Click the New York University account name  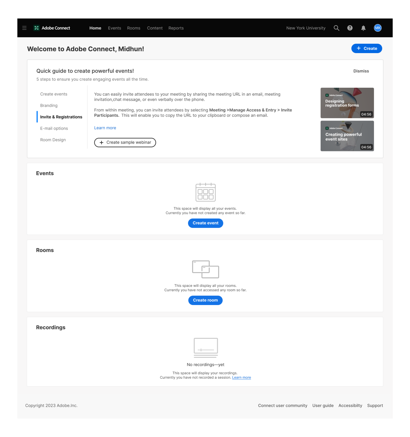tap(306, 28)
